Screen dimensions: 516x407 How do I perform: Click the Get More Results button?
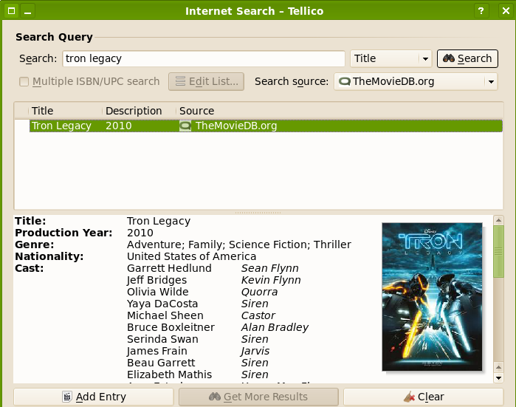[258, 397]
